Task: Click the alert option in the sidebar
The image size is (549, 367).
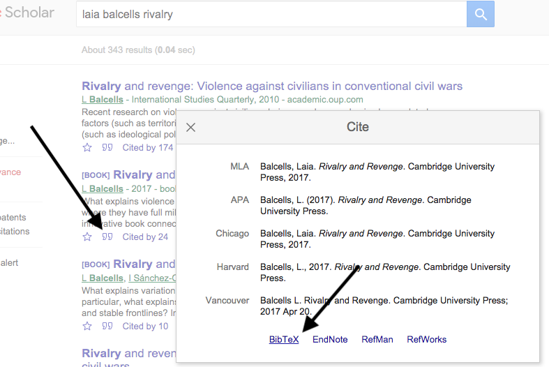Action: tap(9, 263)
